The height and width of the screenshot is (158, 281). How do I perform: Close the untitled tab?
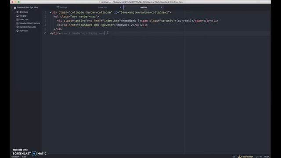click(161, 7)
